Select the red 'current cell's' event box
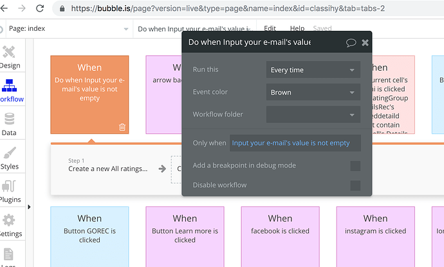Viewport: 444px width, 267px height. click(393, 95)
